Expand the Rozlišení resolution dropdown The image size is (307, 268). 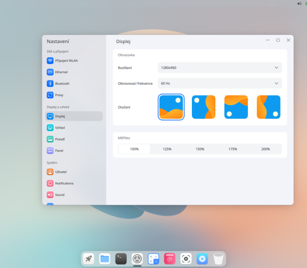coord(220,67)
